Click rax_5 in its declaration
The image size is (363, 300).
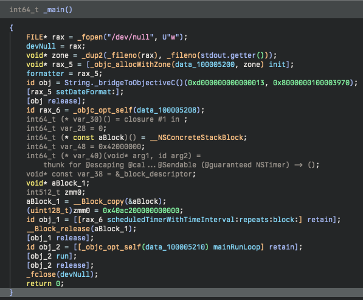[x=62, y=65]
